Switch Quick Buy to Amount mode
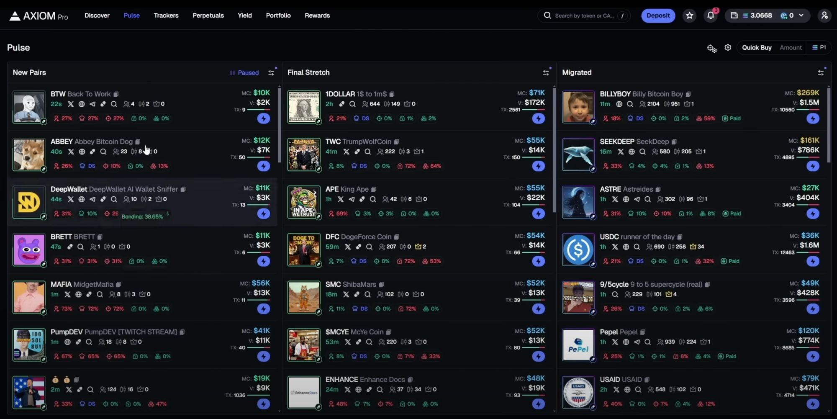Image resolution: width=837 pixels, height=419 pixels. point(791,47)
